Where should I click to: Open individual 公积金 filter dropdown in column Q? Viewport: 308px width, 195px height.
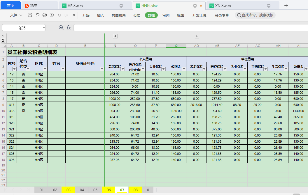[184, 69]
